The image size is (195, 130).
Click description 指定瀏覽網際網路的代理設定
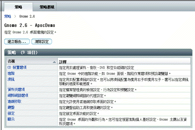(82, 96)
